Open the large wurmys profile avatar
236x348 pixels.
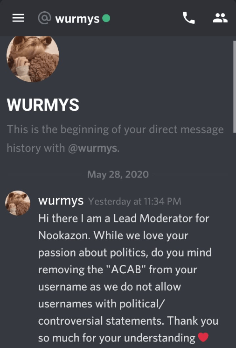pyautogui.click(x=33, y=58)
